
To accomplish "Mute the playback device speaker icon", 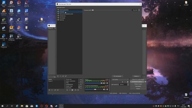I will [x=104, y=89].
